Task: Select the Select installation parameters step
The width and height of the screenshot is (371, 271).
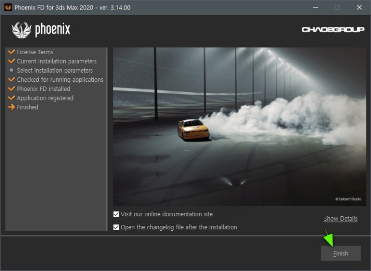Action: point(55,70)
